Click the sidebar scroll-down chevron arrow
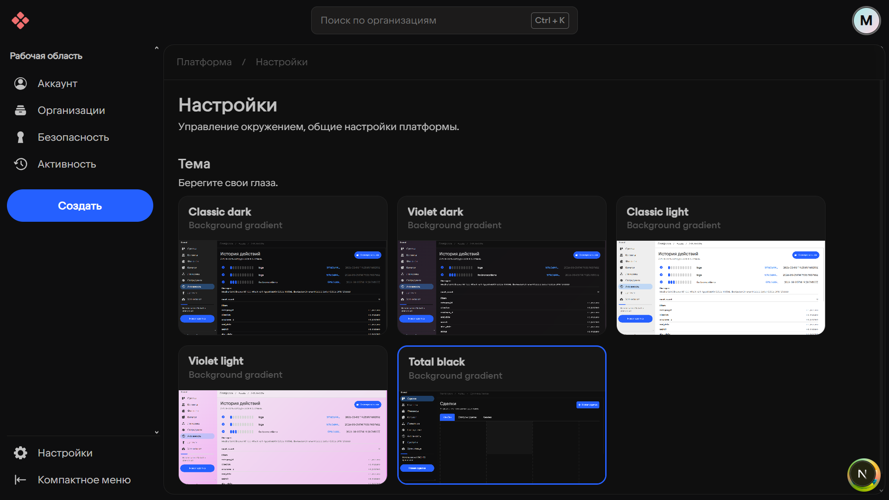Image resolution: width=889 pixels, height=500 pixels. point(157,432)
